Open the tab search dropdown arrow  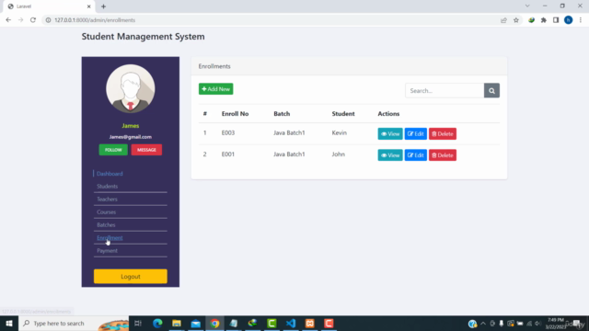click(x=527, y=6)
